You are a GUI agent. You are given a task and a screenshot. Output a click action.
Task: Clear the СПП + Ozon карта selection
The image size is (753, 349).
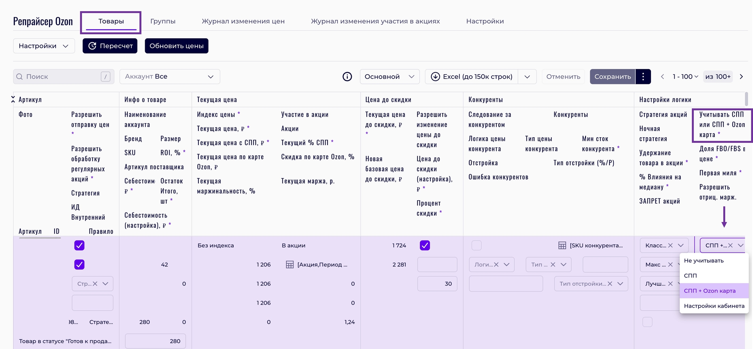point(730,245)
